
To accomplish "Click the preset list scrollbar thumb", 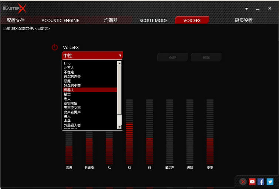I will coord(119,90).
